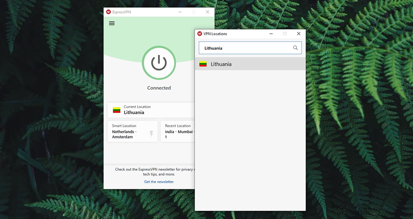Click the Lithuania search input field
The width and height of the screenshot is (413, 219).
coord(250,48)
